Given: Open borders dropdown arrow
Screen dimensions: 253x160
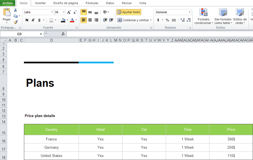Looking at the screenshot, I should tap(56, 20).
